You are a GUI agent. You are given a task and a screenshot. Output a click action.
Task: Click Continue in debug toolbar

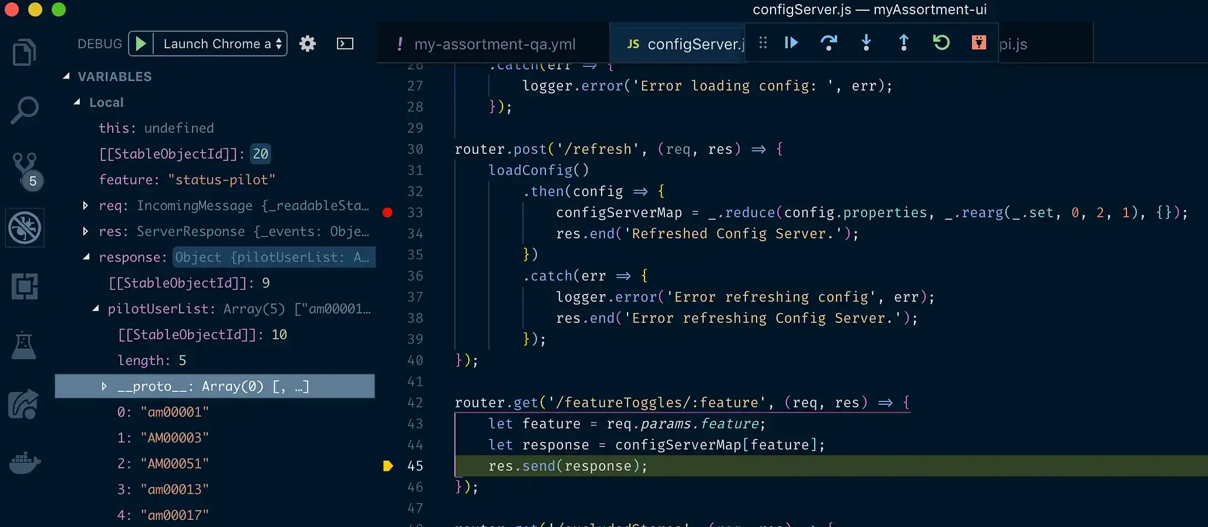point(791,42)
